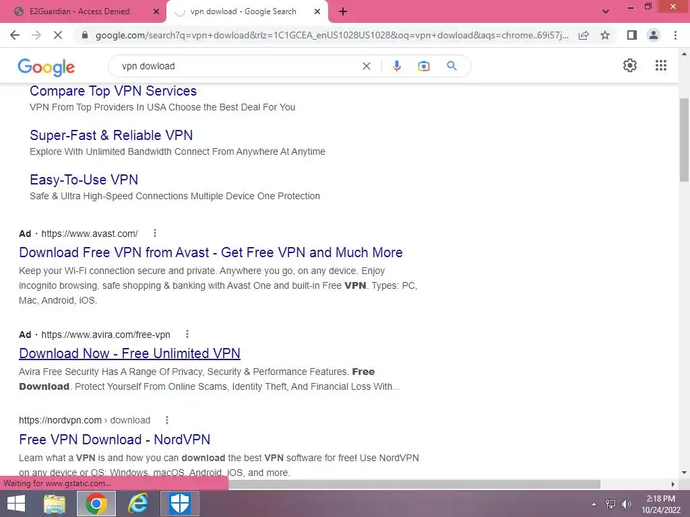Open the Chrome side panel
The height and width of the screenshot is (517, 690).
pyautogui.click(x=632, y=35)
